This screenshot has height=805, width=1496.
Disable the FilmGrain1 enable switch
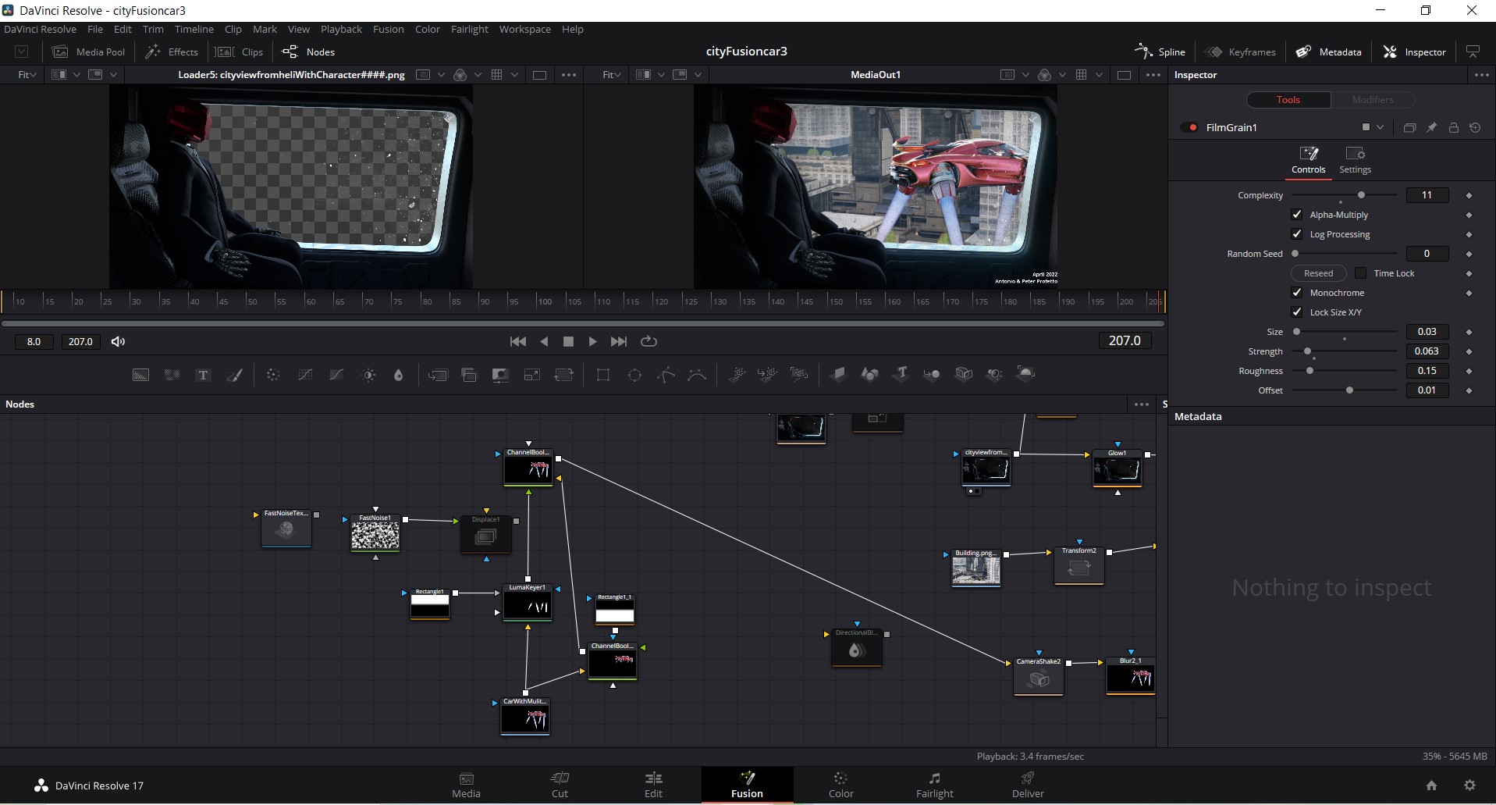coord(1190,127)
